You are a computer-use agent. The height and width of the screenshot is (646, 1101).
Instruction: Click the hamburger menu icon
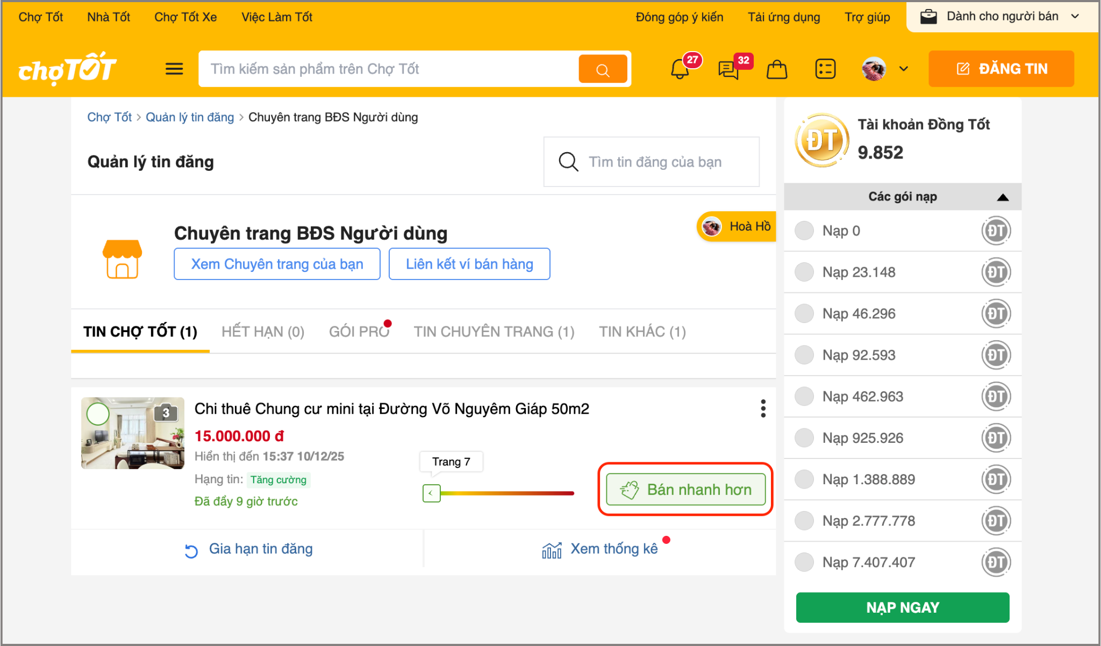click(174, 69)
